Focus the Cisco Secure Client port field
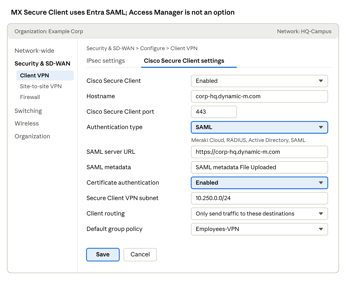 [x=214, y=112]
